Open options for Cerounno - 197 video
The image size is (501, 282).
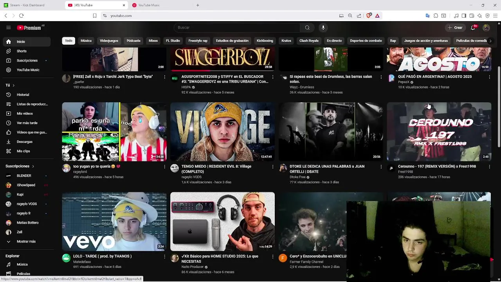pos(489,166)
